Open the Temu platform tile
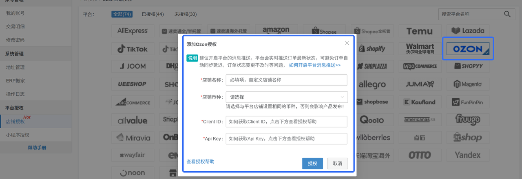Image resolution: width=522 pixels, height=179 pixels. (420, 31)
